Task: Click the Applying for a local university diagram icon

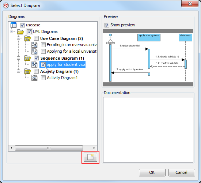Action: pyautogui.click(x=34, y=51)
